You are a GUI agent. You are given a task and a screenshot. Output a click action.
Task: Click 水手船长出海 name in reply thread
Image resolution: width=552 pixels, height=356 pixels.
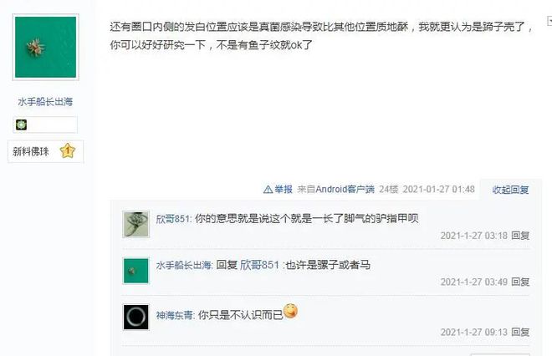tap(184, 265)
